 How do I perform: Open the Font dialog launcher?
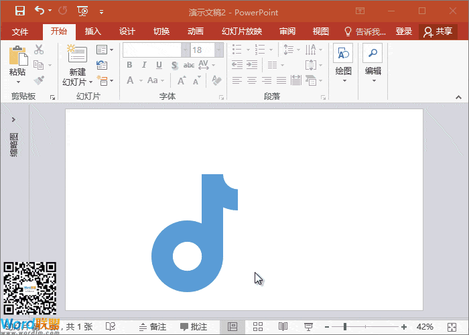click(221, 98)
